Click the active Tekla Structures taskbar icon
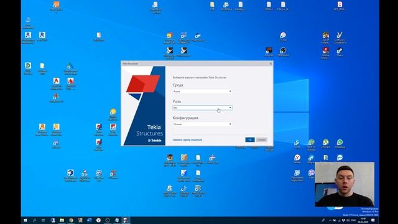Screen dimensions: 398x224 tap(126, 220)
